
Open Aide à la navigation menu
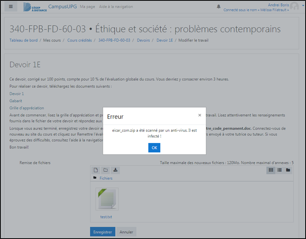(116, 7)
